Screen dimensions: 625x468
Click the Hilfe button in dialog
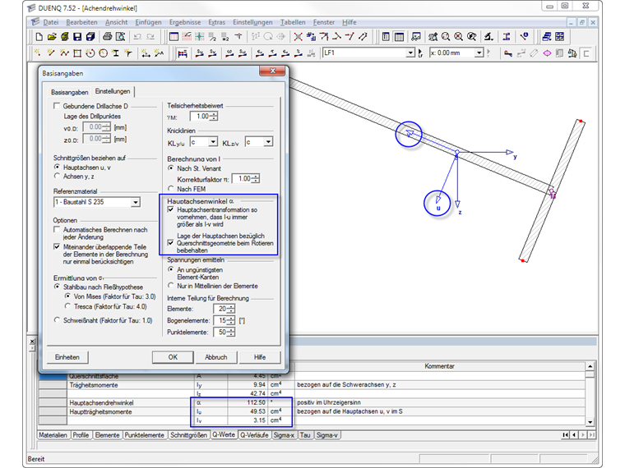[260, 357]
